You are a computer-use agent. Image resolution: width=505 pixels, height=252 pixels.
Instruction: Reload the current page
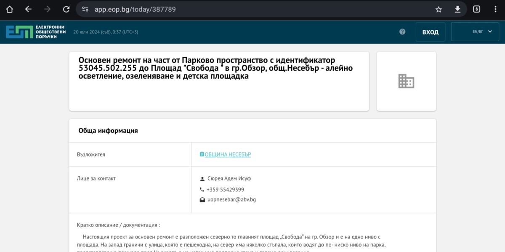66,9
